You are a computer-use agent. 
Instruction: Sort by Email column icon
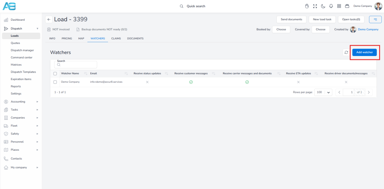(x=126, y=73)
